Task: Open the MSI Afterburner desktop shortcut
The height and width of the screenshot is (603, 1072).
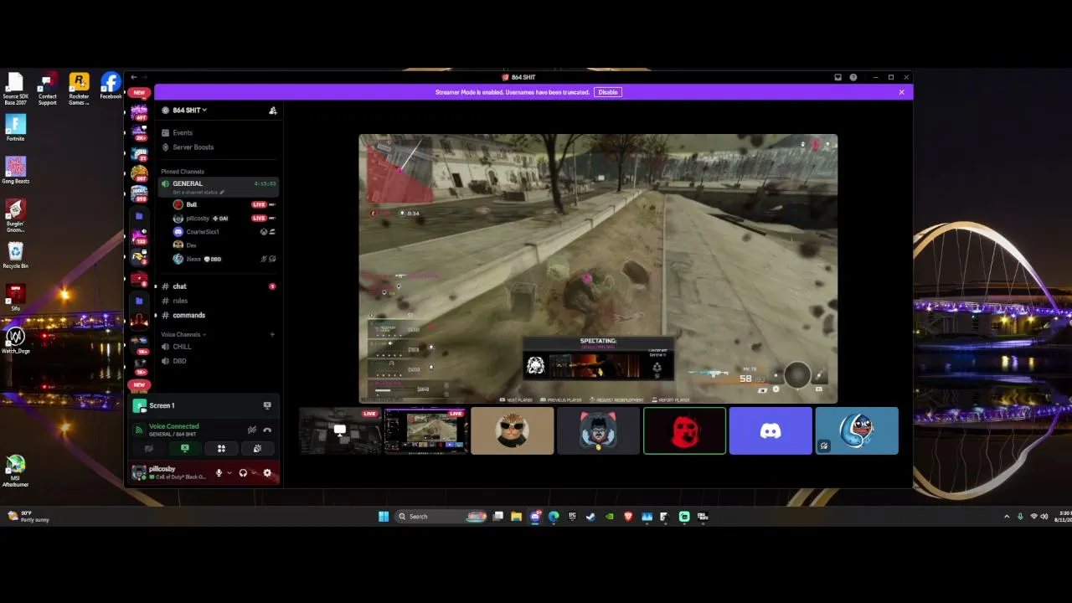Action: [15, 471]
